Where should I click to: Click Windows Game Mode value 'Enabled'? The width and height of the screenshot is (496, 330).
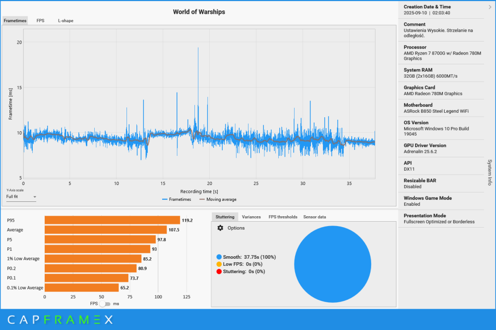point(412,204)
